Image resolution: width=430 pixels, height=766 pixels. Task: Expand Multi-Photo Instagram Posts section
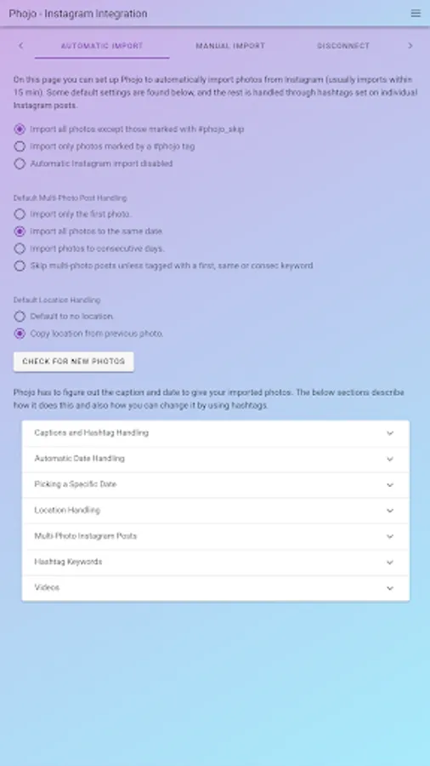(216, 536)
